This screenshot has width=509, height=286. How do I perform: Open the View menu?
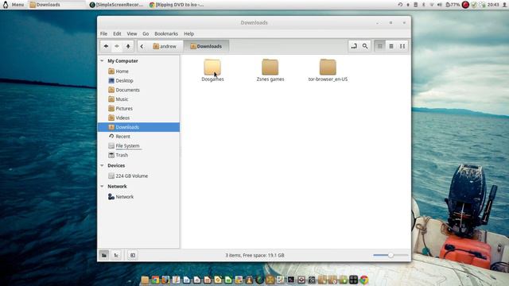coord(132,33)
